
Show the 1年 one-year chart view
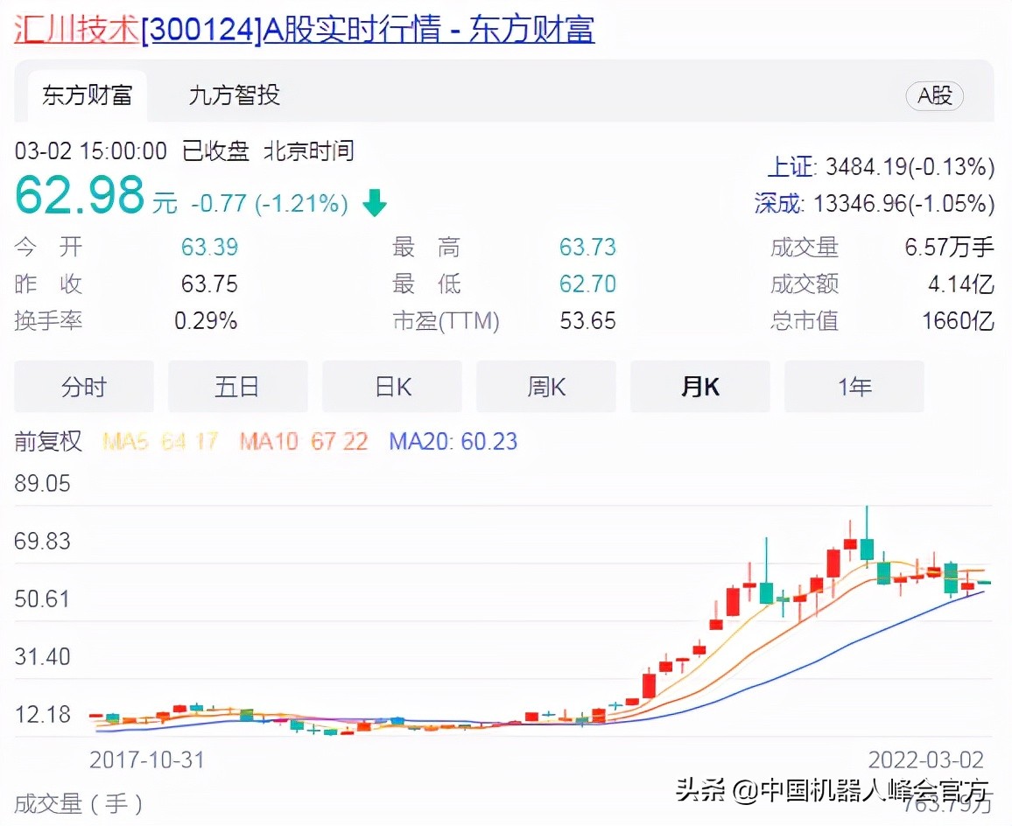[x=854, y=385]
